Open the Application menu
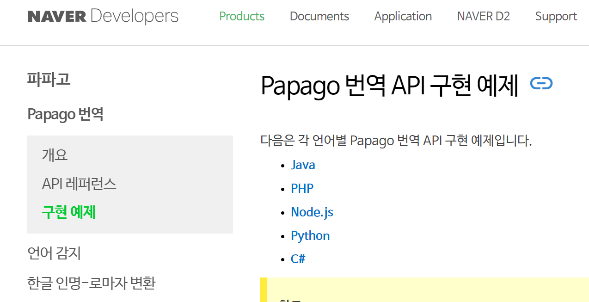This screenshot has height=302, width=589. pyautogui.click(x=403, y=17)
